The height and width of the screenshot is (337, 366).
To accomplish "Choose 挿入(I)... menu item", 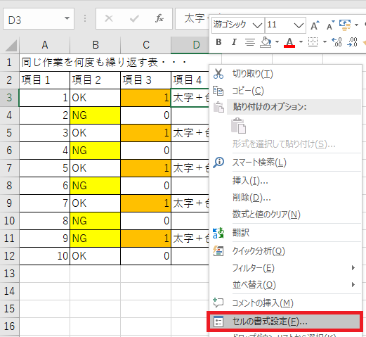I will pos(285,180).
